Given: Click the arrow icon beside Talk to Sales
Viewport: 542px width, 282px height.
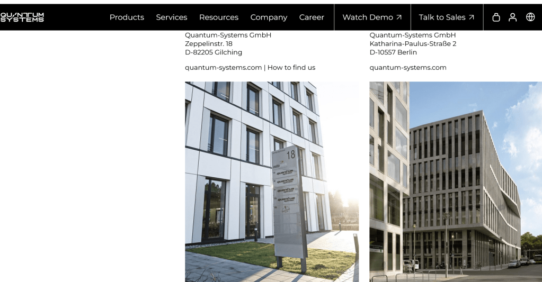Looking at the screenshot, I should click(x=472, y=17).
